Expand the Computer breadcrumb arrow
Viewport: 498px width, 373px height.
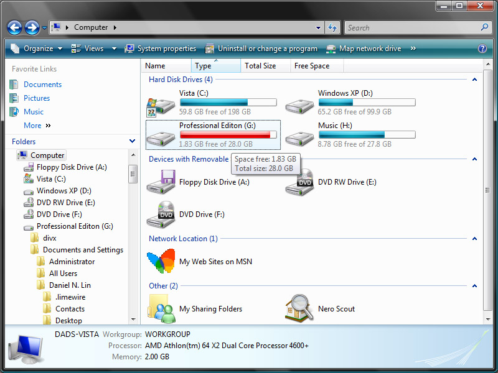pyautogui.click(x=115, y=27)
